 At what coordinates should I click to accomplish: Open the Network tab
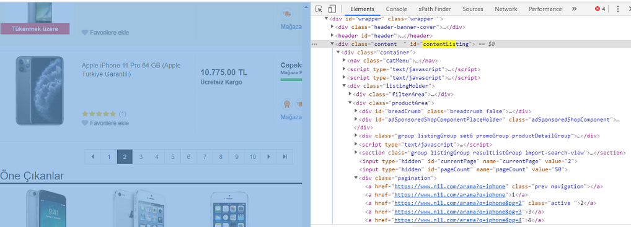tap(506, 9)
